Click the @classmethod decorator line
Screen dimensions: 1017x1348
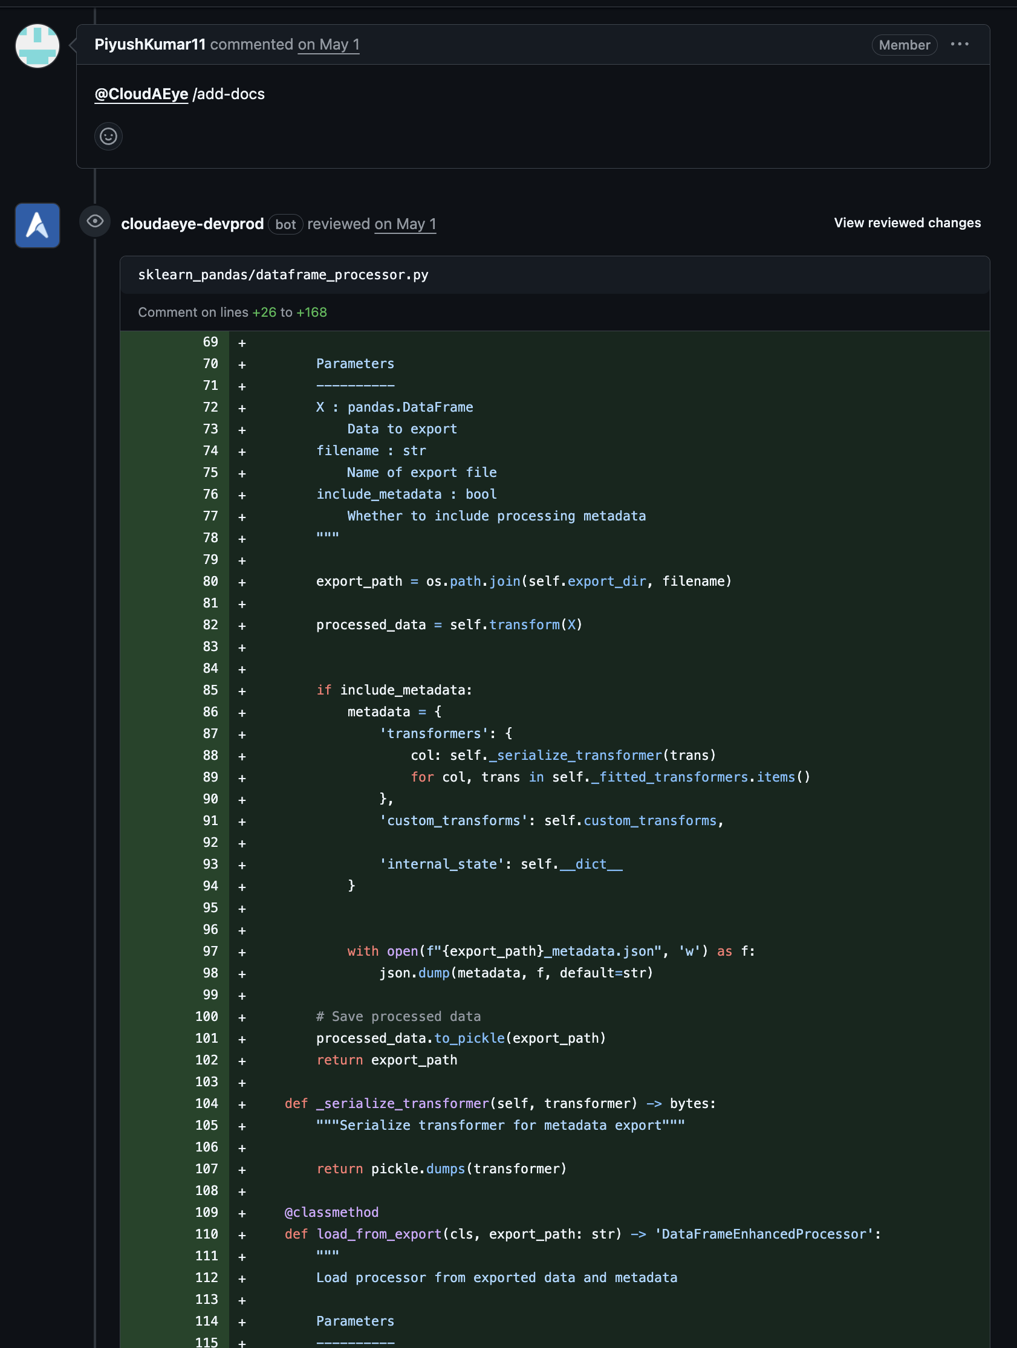point(331,1212)
